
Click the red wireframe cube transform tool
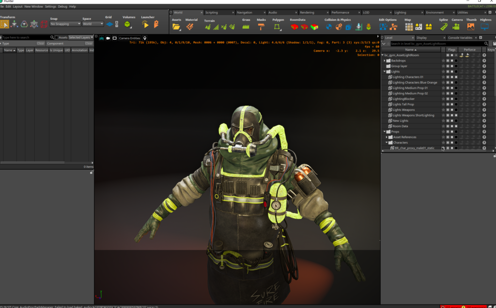tap(44, 24)
